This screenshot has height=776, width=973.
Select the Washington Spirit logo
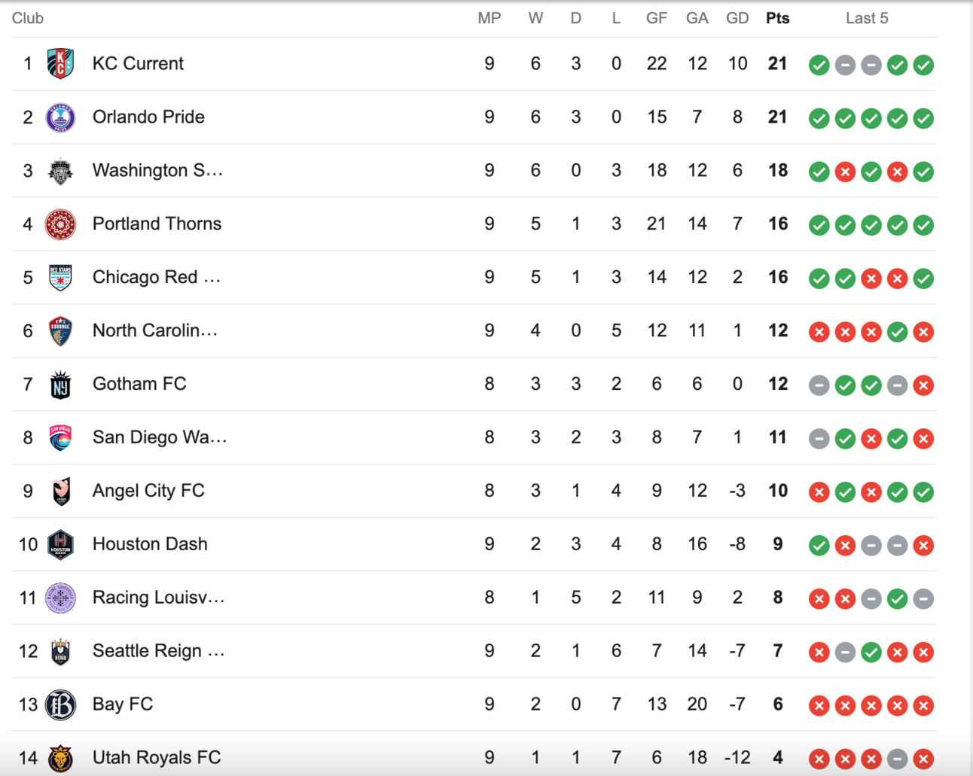point(60,171)
